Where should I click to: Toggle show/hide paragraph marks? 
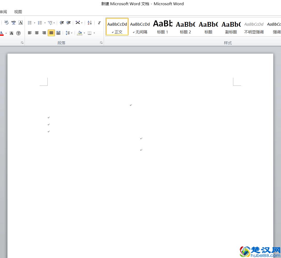pyautogui.click(x=99, y=23)
